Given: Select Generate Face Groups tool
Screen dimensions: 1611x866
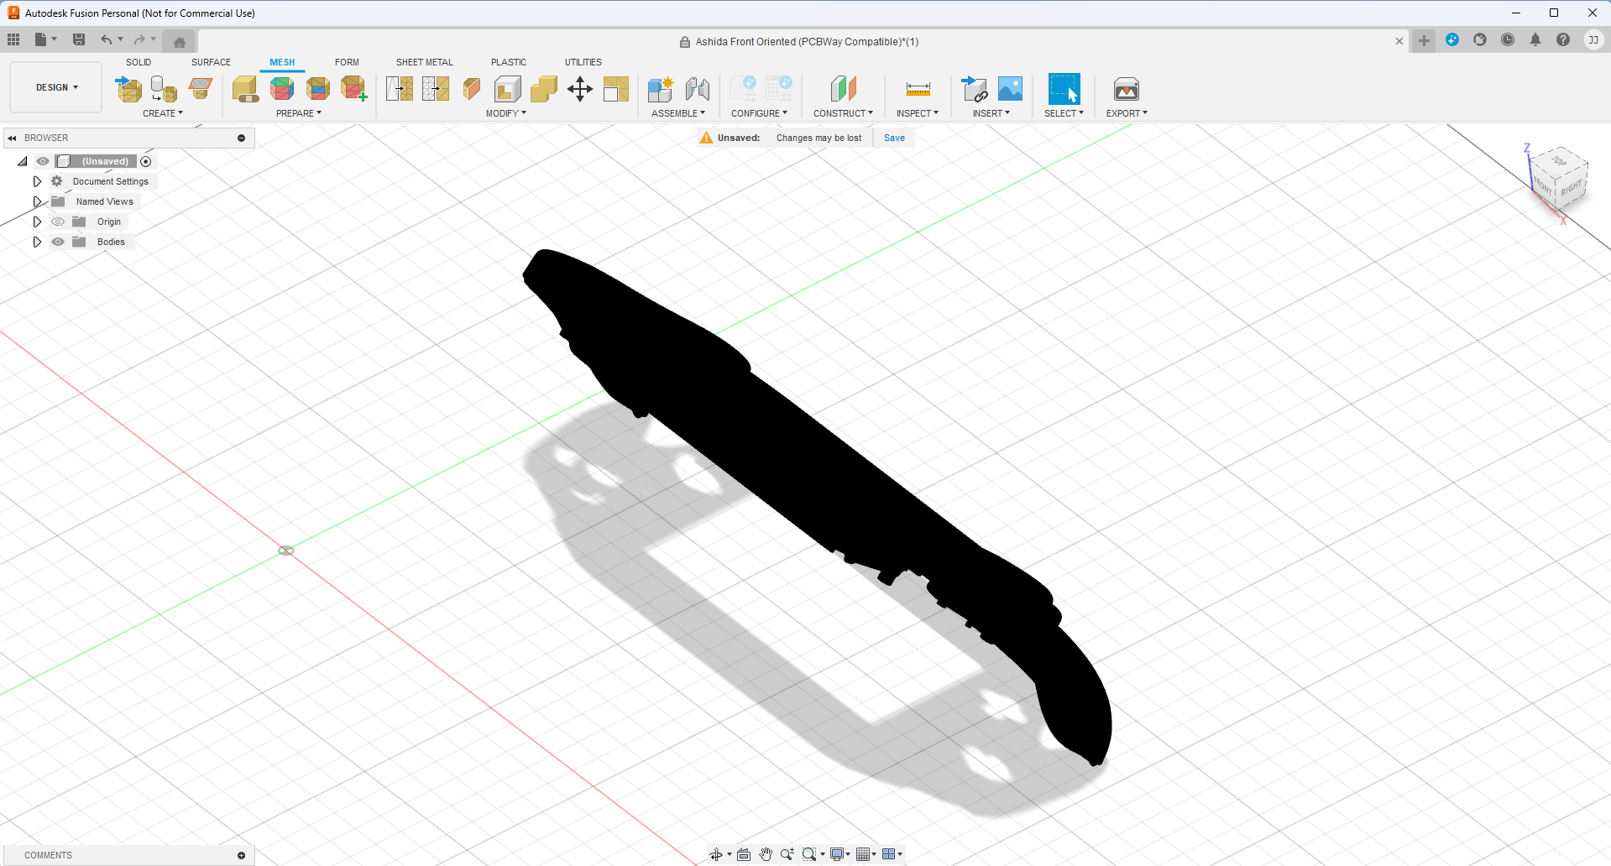Looking at the screenshot, I should click(x=282, y=89).
